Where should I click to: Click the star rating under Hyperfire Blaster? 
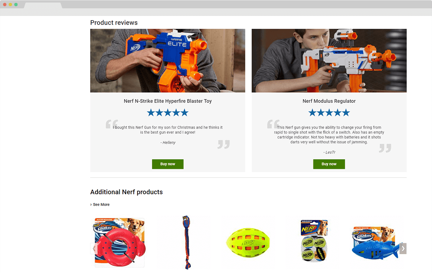(168, 113)
